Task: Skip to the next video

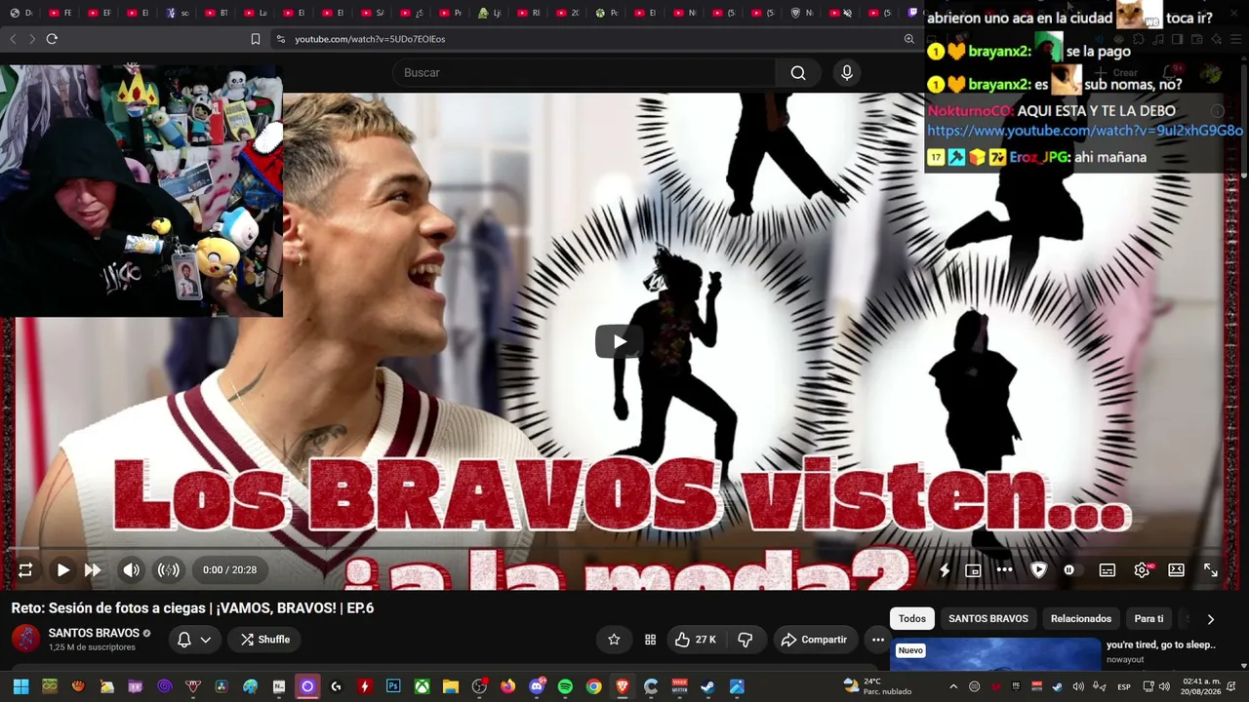Action: (93, 570)
